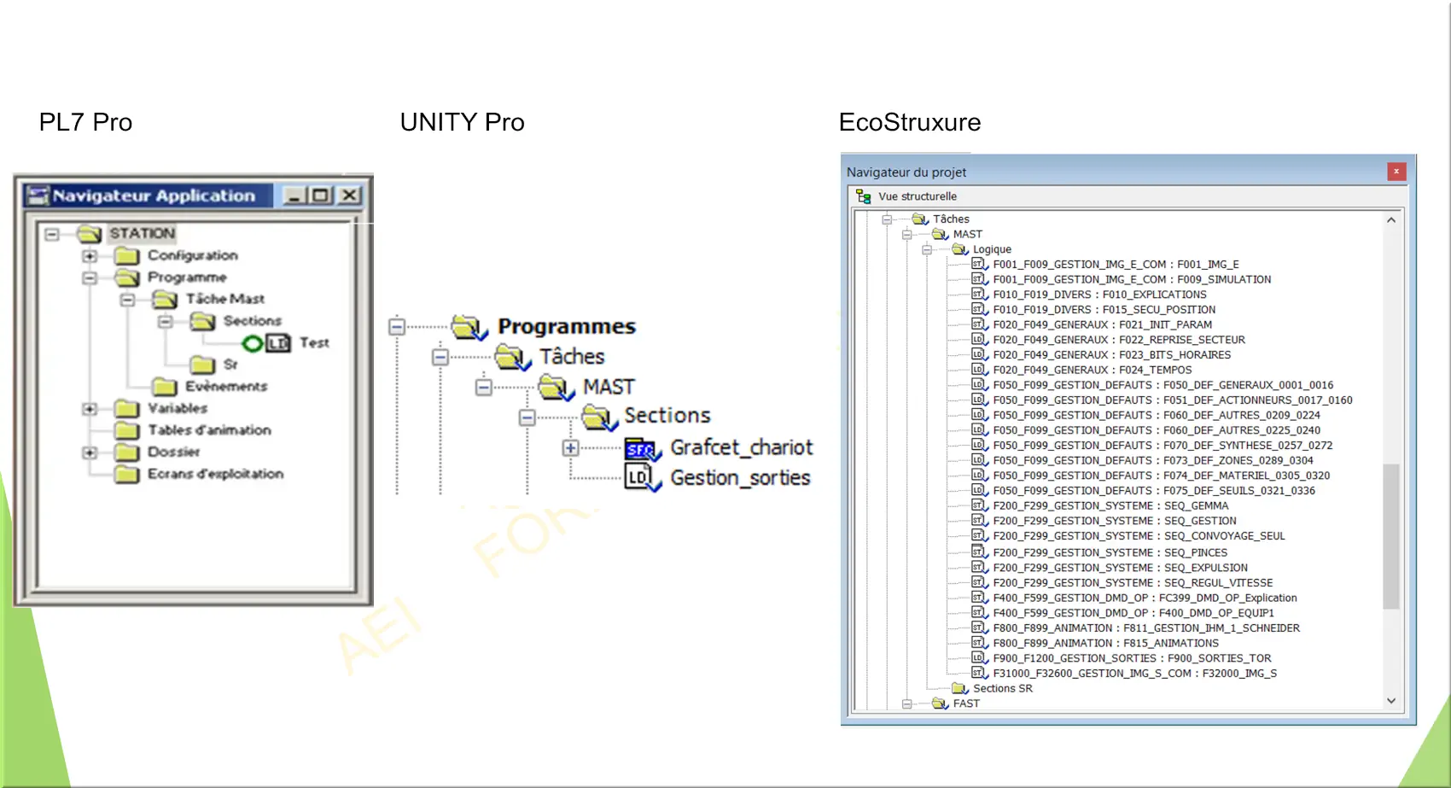1451x788 pixels.
Task: Click the Logique folder icon in EcoStruxure
Action: pos(960,249)
